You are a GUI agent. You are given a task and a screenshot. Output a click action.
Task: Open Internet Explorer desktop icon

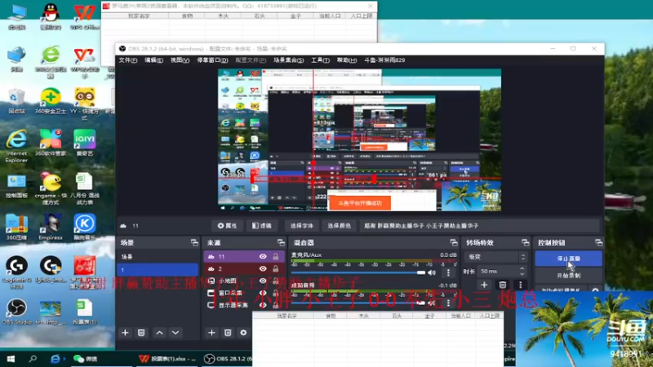coord(16,146)
